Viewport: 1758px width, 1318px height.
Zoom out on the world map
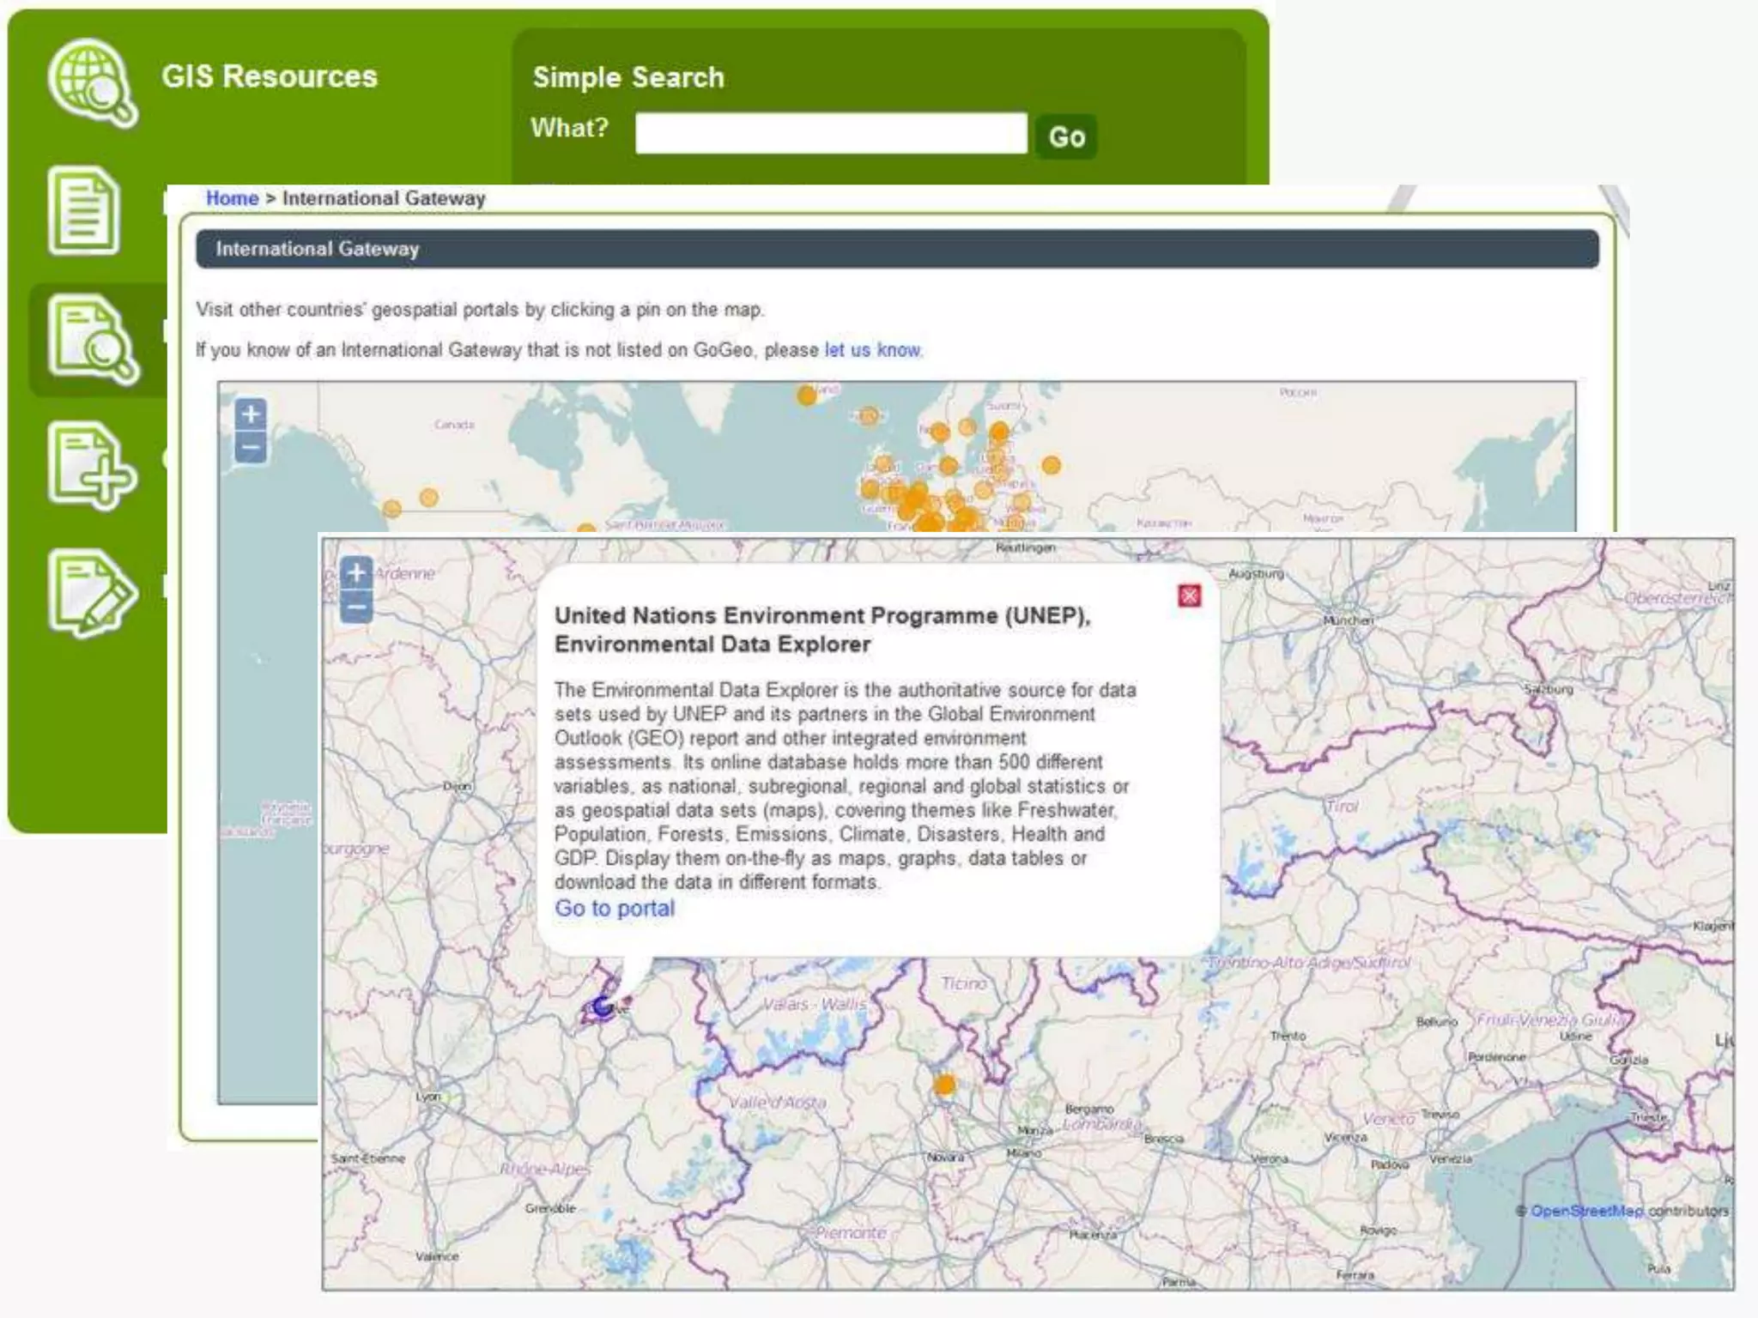point(251,447)
